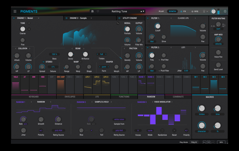Click the icon next to the TUNE label
Image resolution: width=239 pixels, height=151 pixels.
pos(29,23)
